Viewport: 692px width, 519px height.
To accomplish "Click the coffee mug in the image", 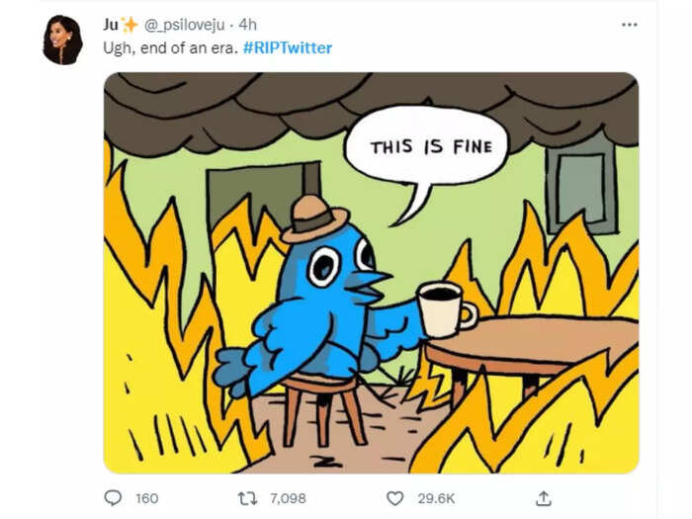I will pos(446,309).
